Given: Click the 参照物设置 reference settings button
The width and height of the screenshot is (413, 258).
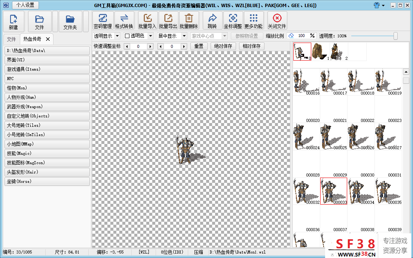Looking at the screenshot, I should [x=247, y=36].
